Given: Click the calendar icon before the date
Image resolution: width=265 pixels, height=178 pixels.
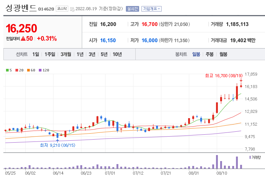Looking at the screenshot, I should (72, 9).
